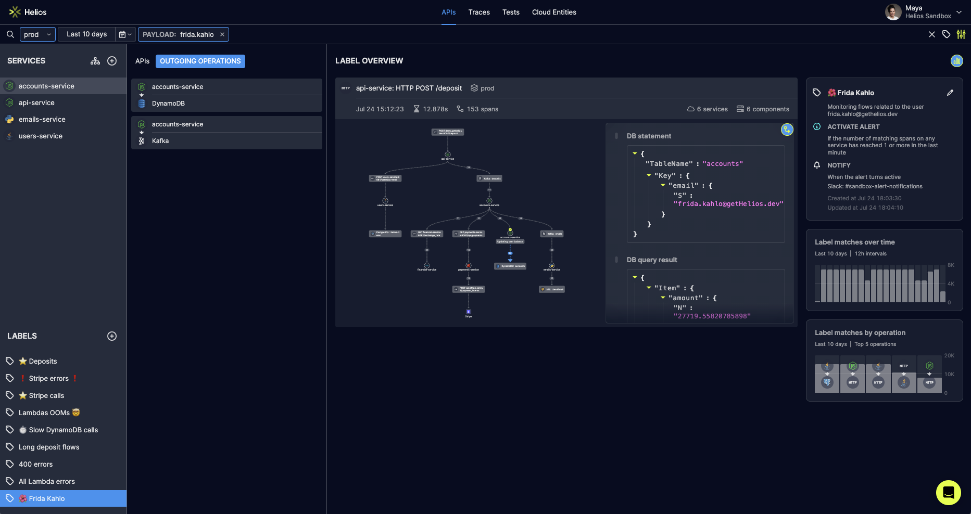Select api-service in Services list
971x514 pixels.
coord(63,102)
